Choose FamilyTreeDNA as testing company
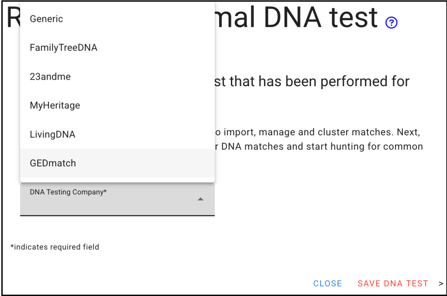 [x=63, y=47]
